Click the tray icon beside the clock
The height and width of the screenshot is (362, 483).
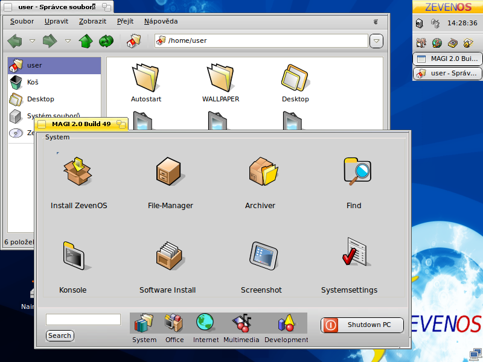pyautogui.click(x=435, y=24)
